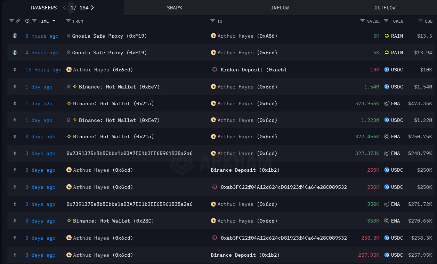
Task: Click the TOKEN column filter icon
Action: tap(386, 21)
